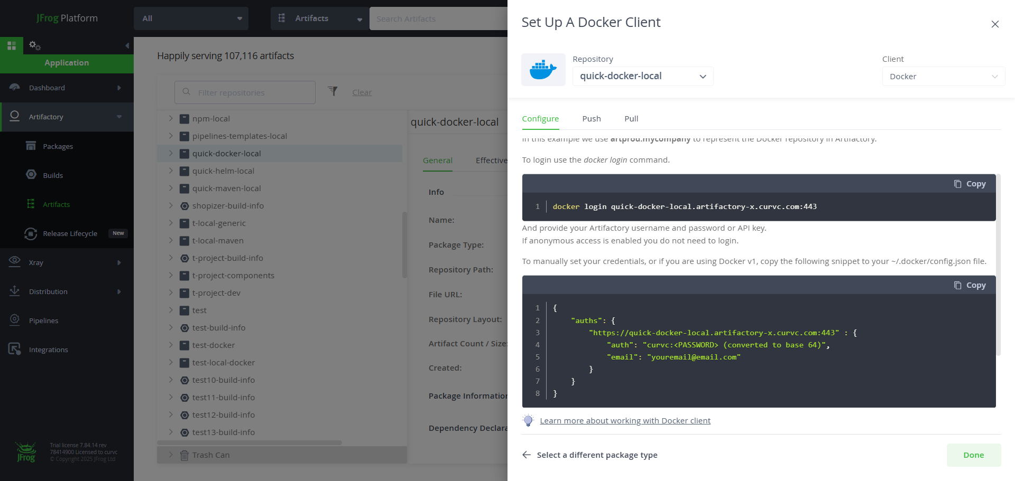The width and height of the screenshot is (1015, 481).
Task: Click the Artifacts tree icon in sidebar
Action: click(x=31, y=204)
